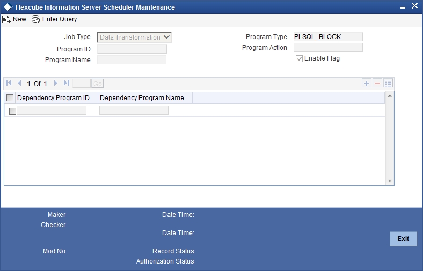
Task: Click the Maker label
Action: coord(57,214)
